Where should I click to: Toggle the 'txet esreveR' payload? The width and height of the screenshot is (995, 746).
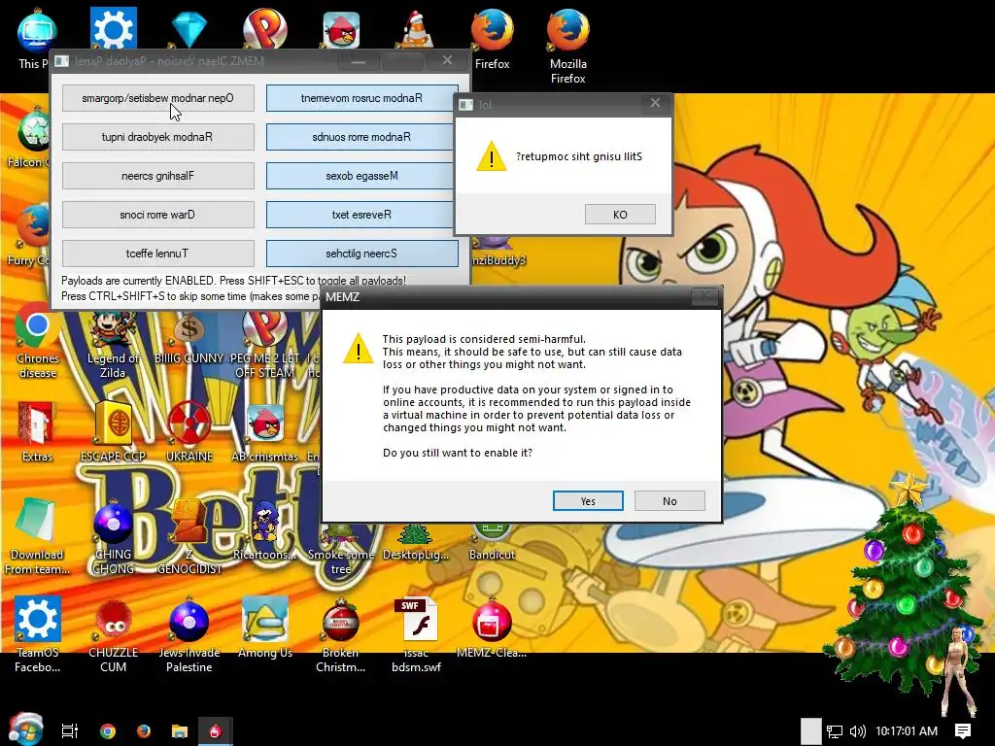[x=360, y=215]
